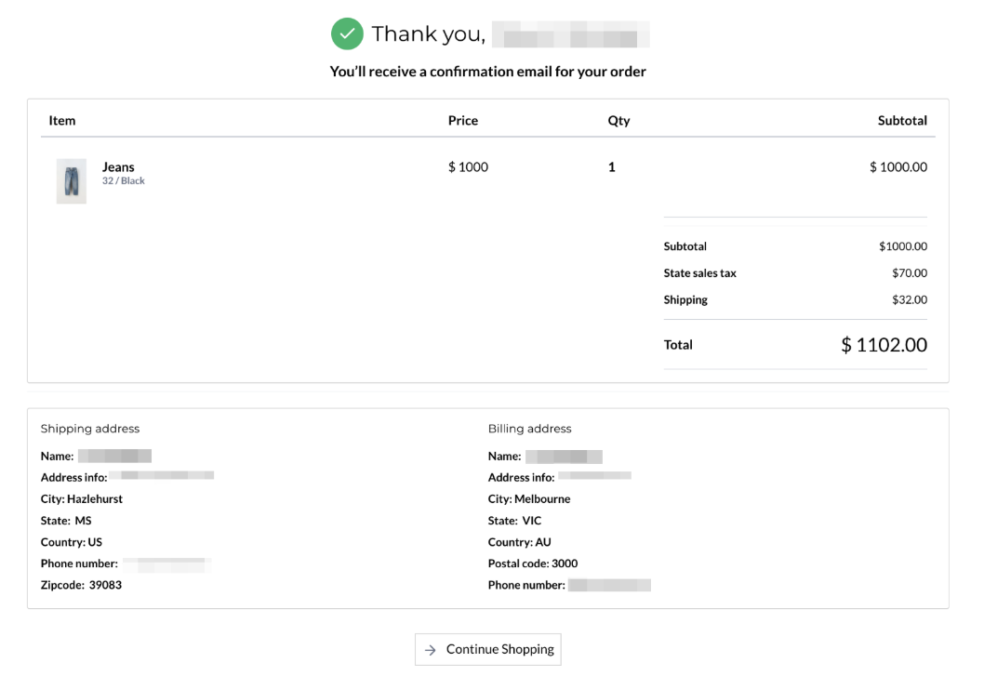Click the $70.00 state sales tax value
The width and height of the screenshot is (984, 676).
(x=909, y=273)
